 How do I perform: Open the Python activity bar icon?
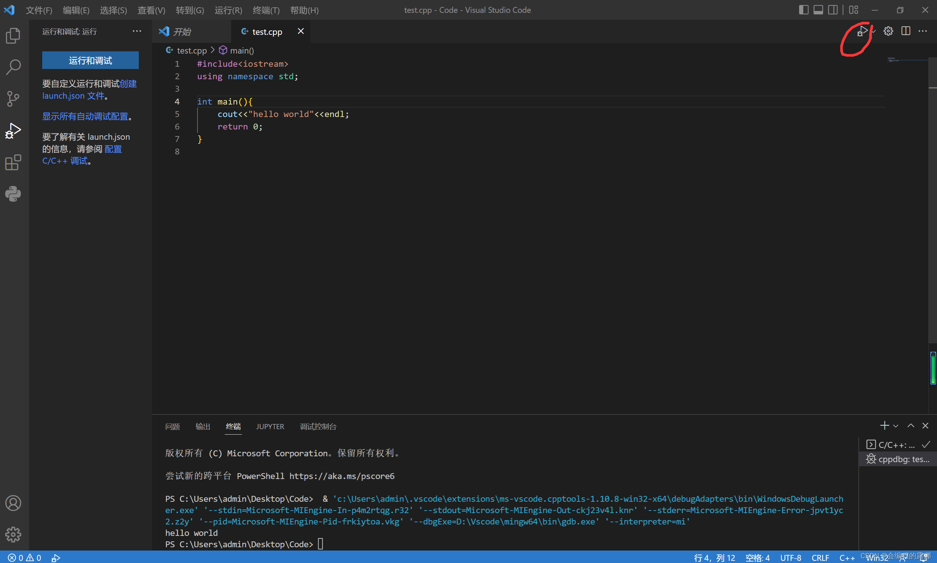coord(13,194)
